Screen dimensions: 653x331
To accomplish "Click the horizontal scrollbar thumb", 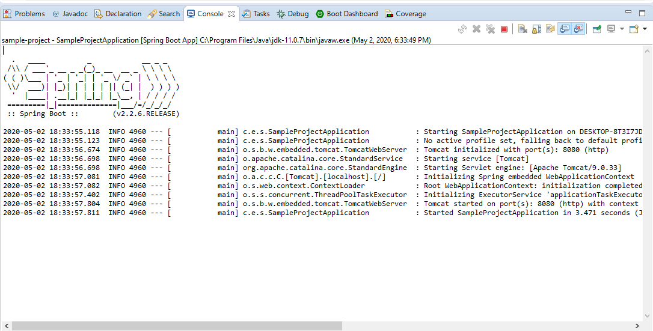I will 176,326.
